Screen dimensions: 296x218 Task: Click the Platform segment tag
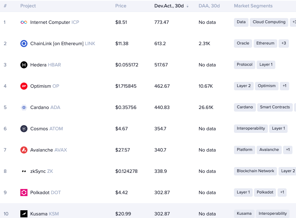245,150
